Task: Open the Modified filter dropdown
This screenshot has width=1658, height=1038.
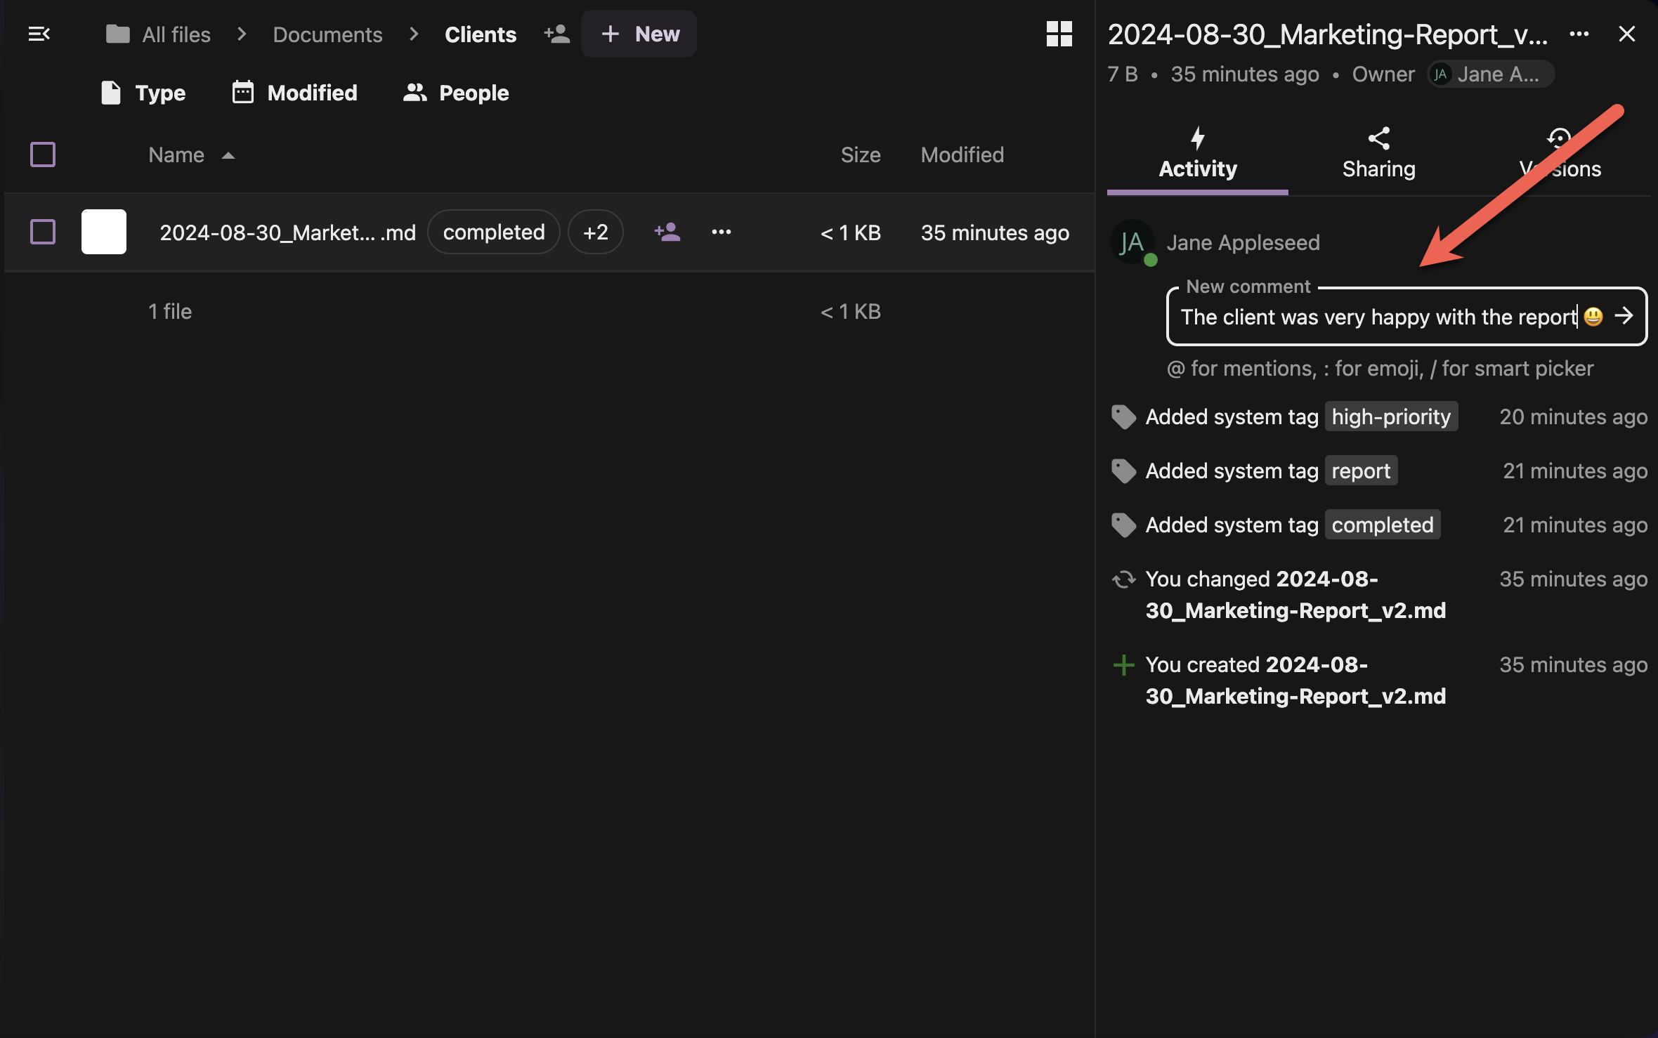Action: coord(295,93)
